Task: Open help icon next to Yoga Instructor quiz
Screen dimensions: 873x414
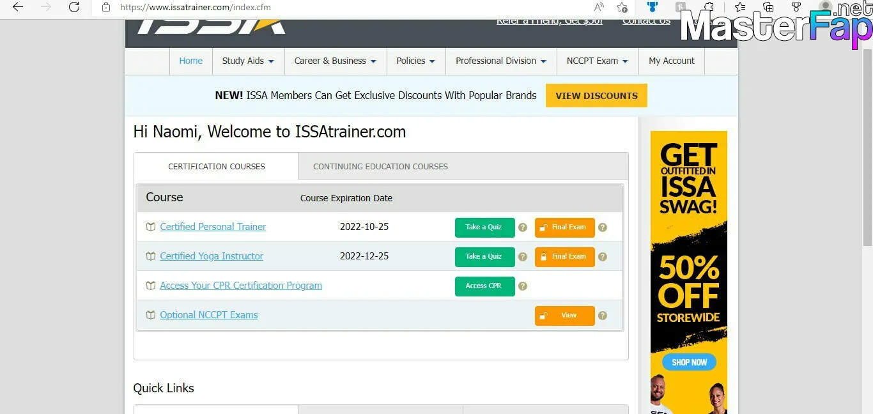Action: coord(523,256)
